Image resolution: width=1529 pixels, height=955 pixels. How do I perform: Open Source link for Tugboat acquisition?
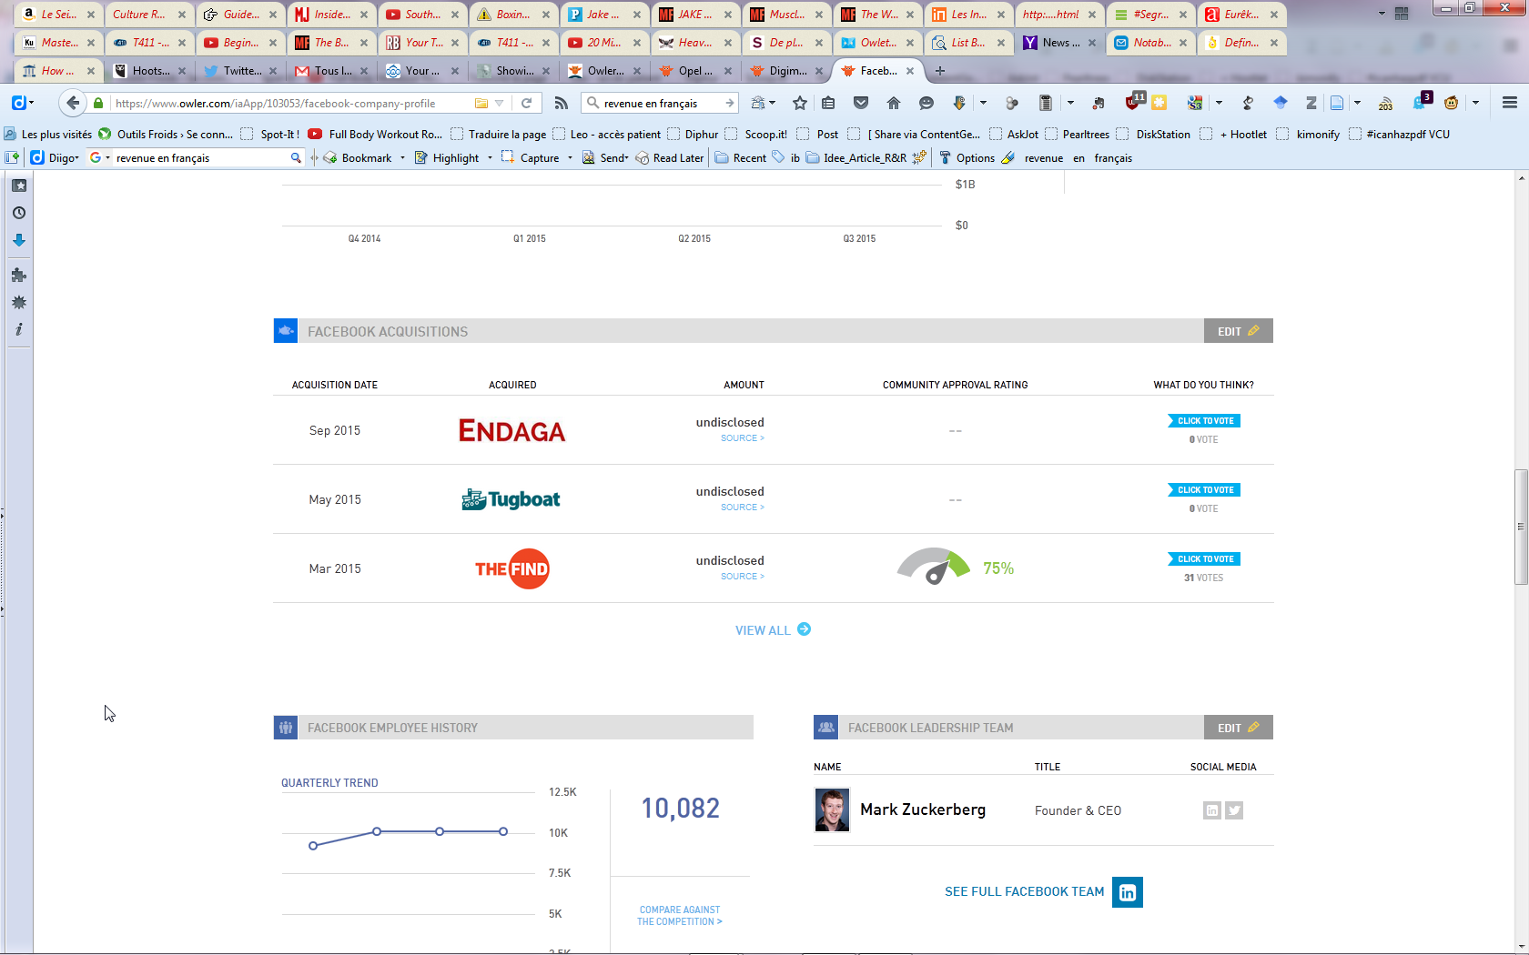click(x=743, y=508)
